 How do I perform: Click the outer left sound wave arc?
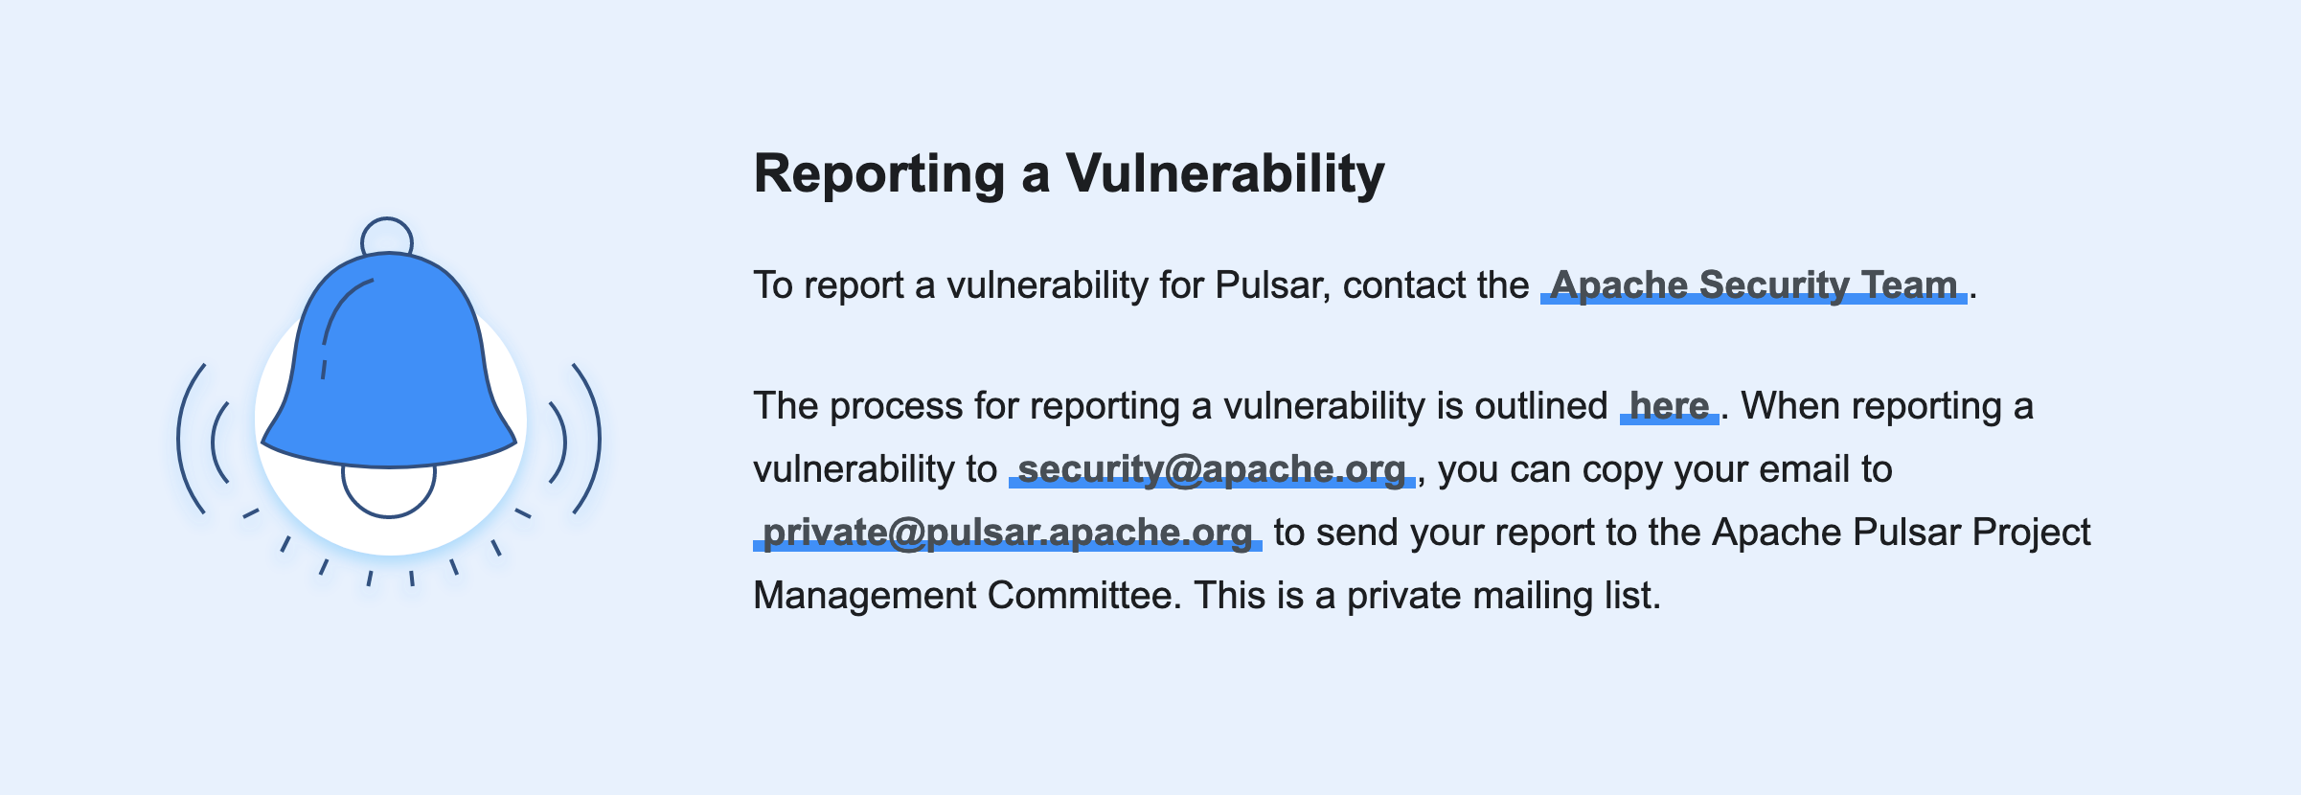pos(191,439)
